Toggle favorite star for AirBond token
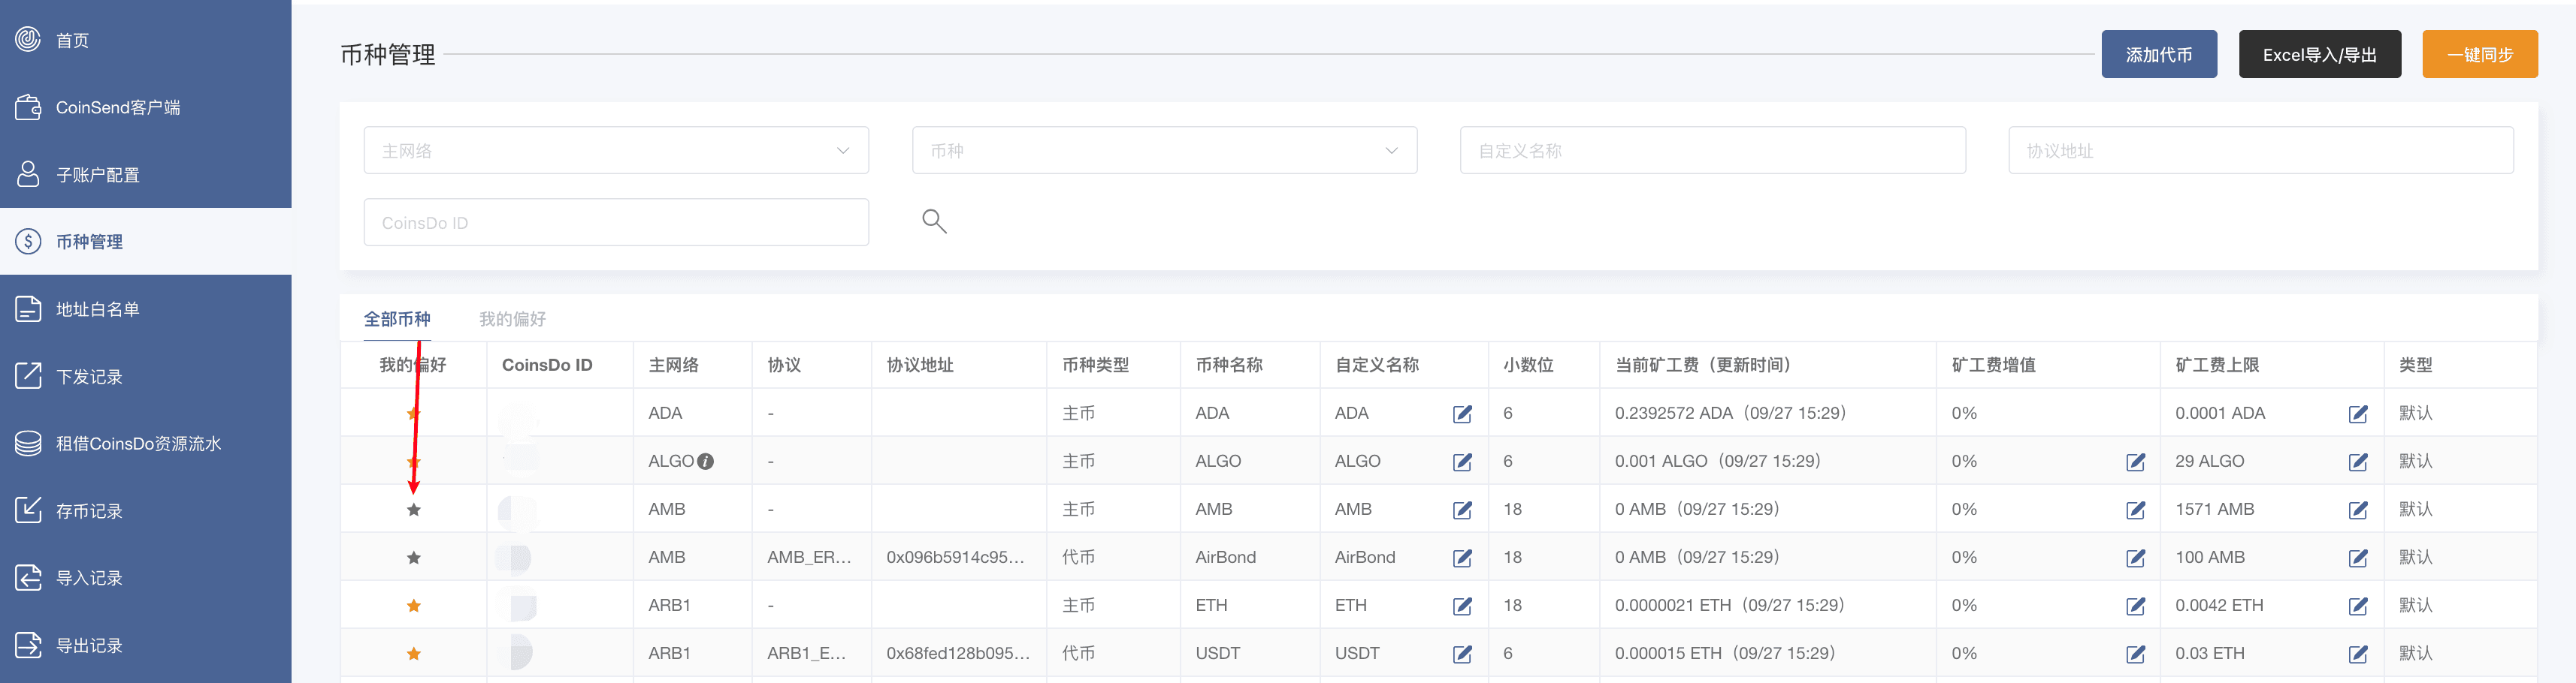The width and height of the screenshot is (2576, 683). (413, 557)
